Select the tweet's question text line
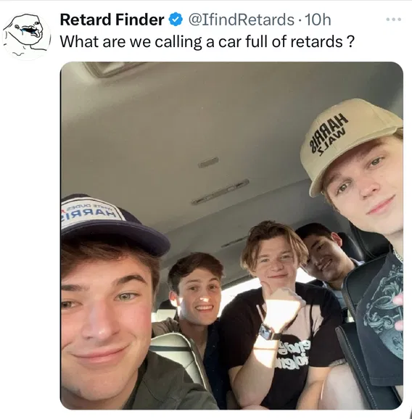 tap(207, 42)
